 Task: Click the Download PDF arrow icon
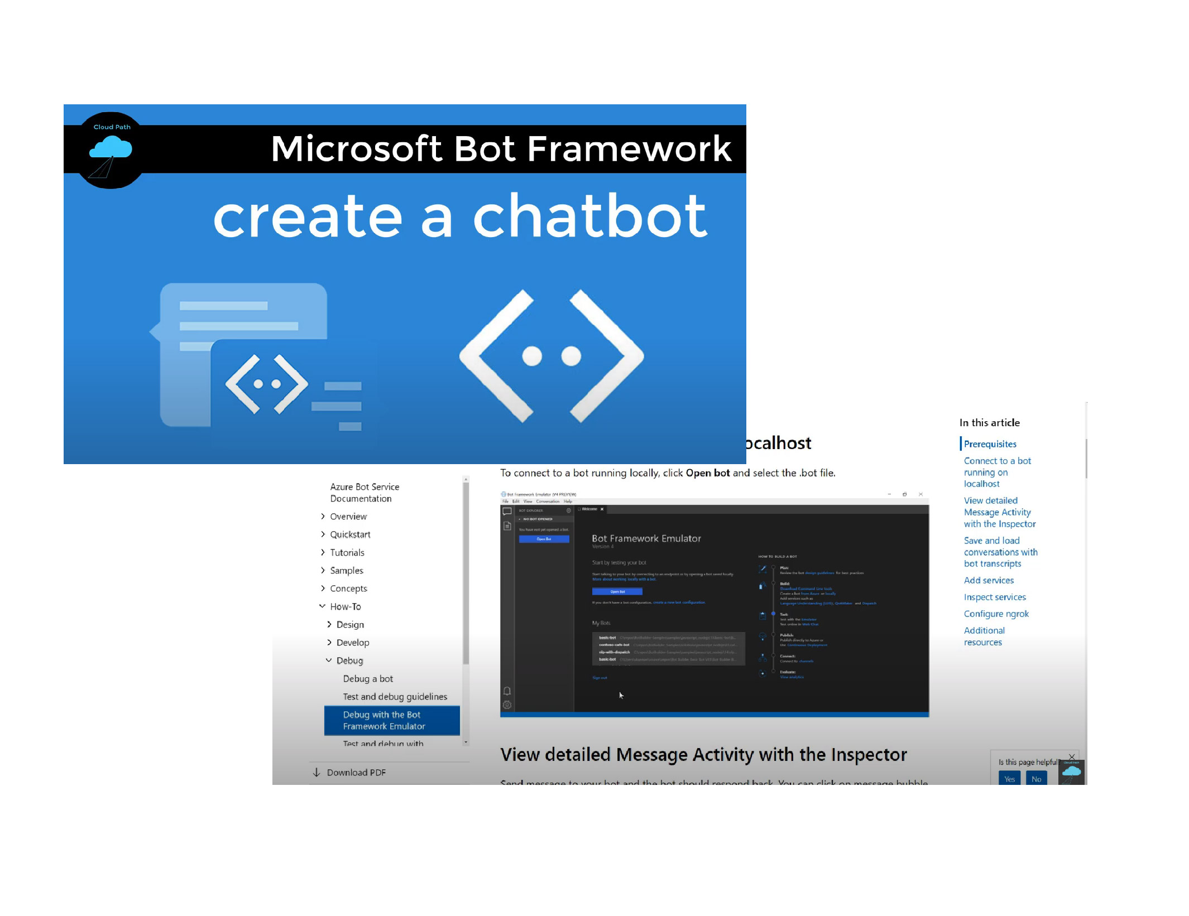pos(317,773)
